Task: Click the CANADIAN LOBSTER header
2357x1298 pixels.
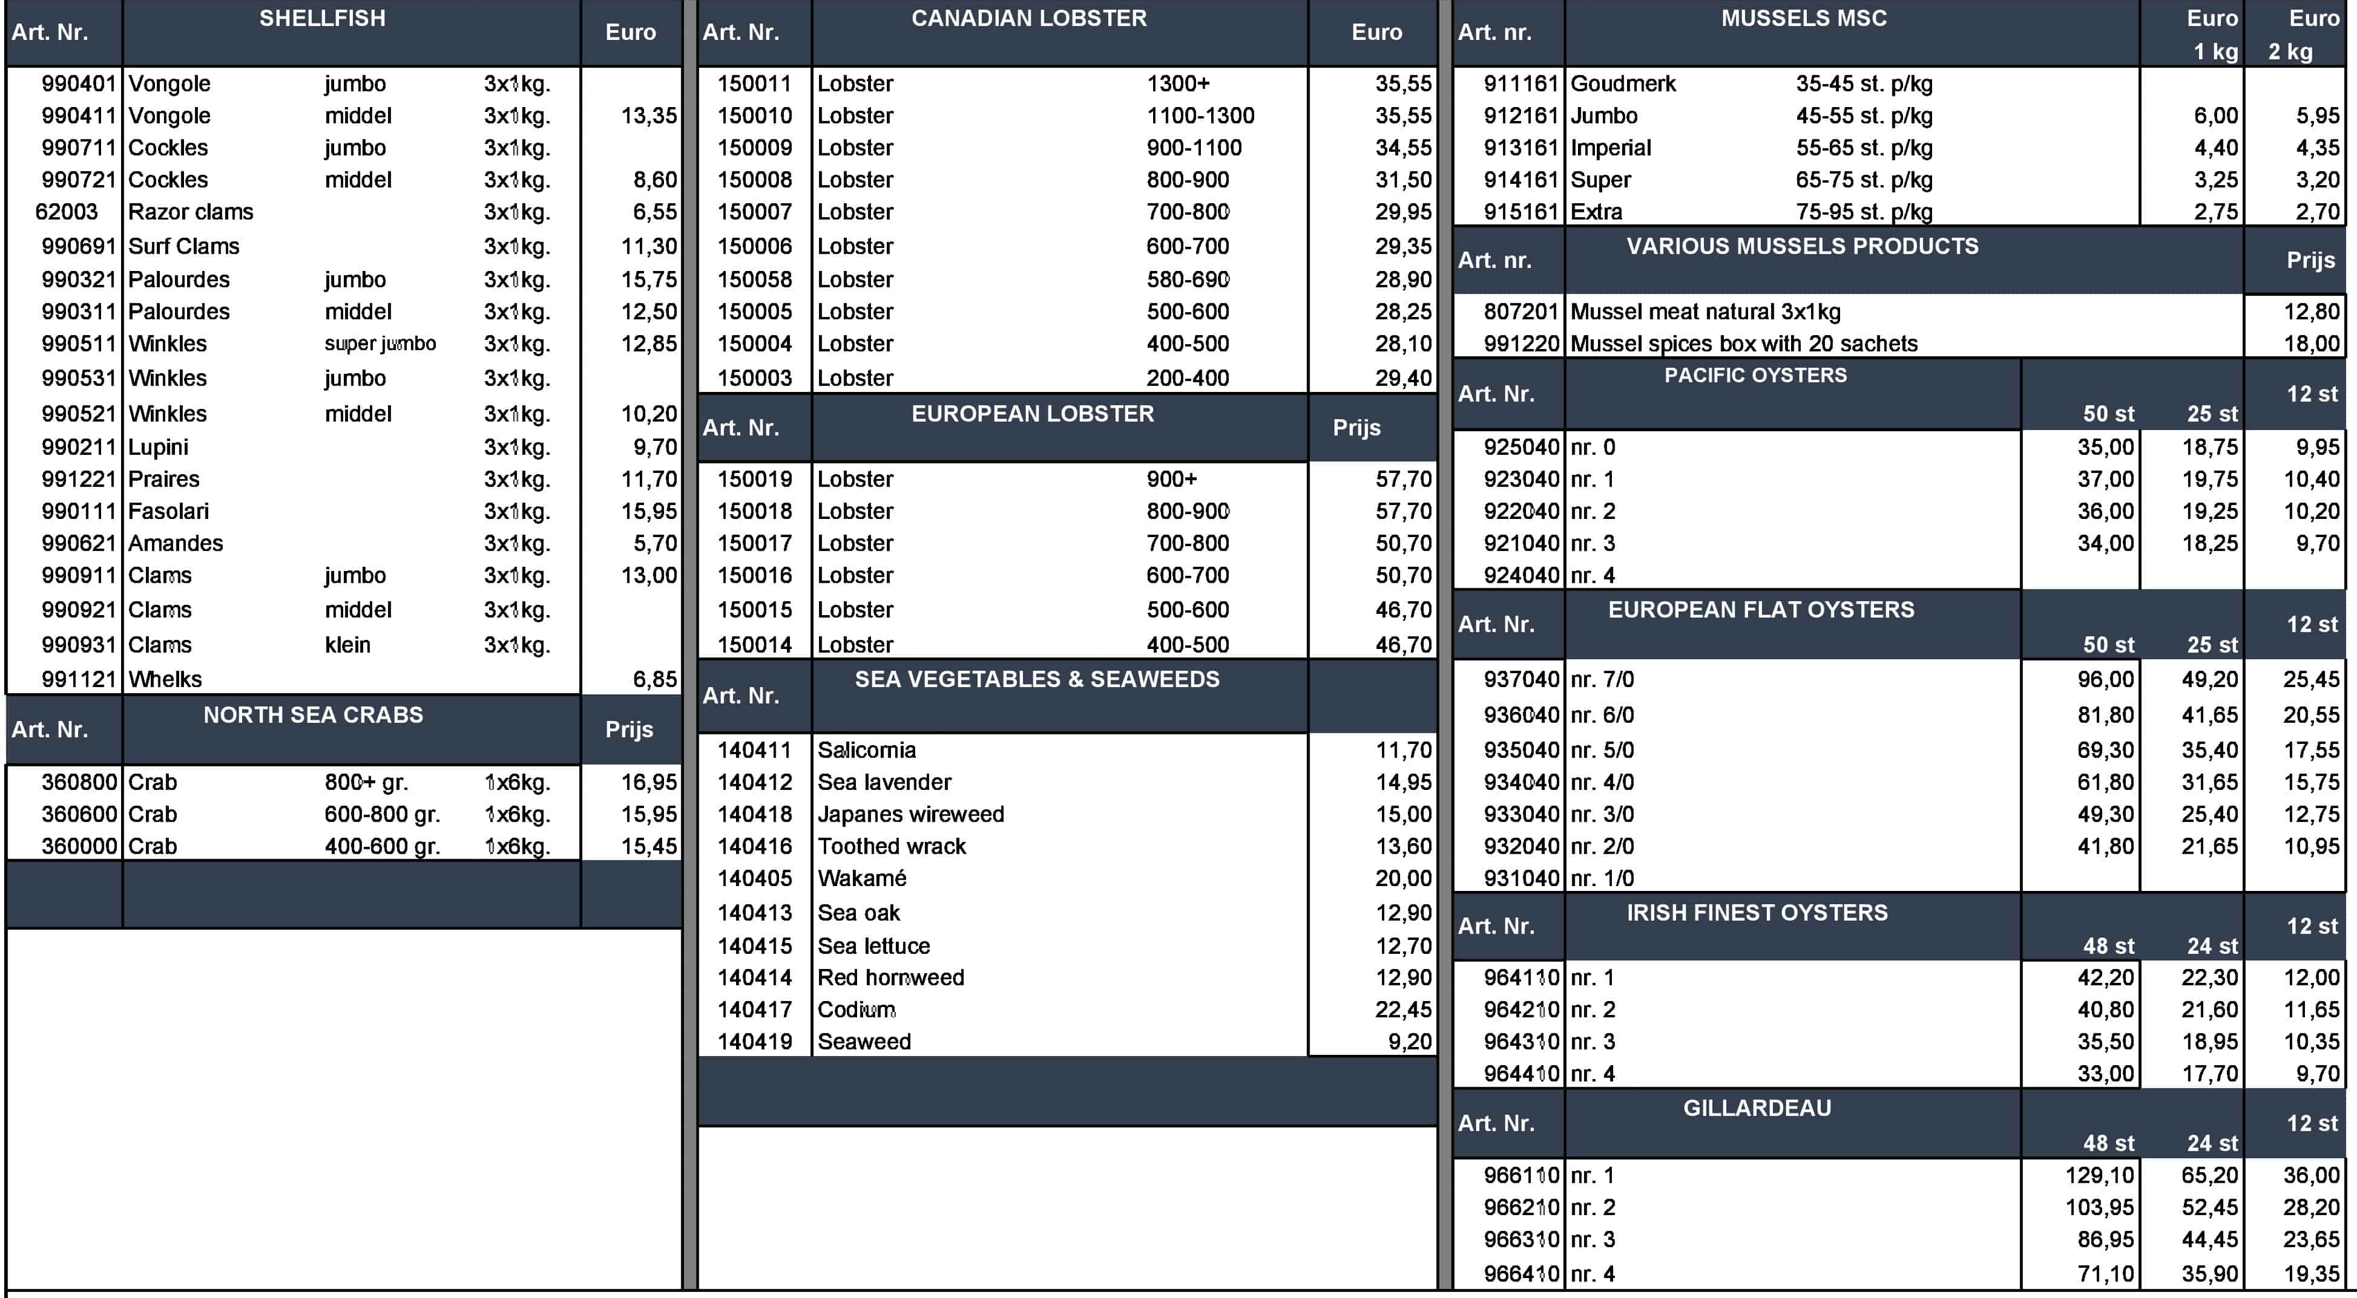Action: pyautogui.click(x=1028, y=18)
